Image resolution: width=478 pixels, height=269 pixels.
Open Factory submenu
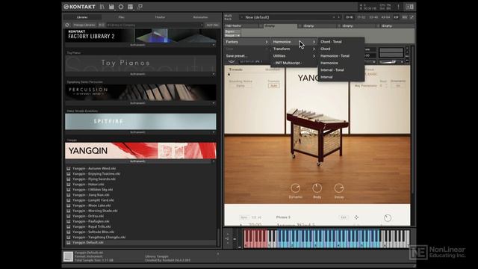click(x=246, y=42)
